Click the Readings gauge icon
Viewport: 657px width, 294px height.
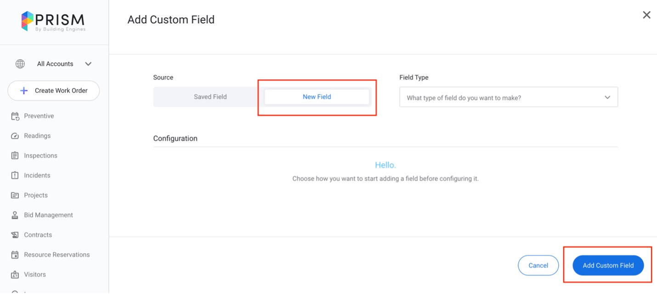point(15,136)
